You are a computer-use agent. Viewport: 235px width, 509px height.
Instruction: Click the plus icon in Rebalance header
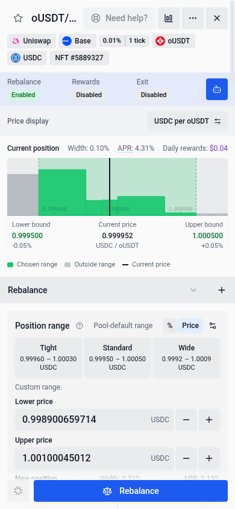221,290
